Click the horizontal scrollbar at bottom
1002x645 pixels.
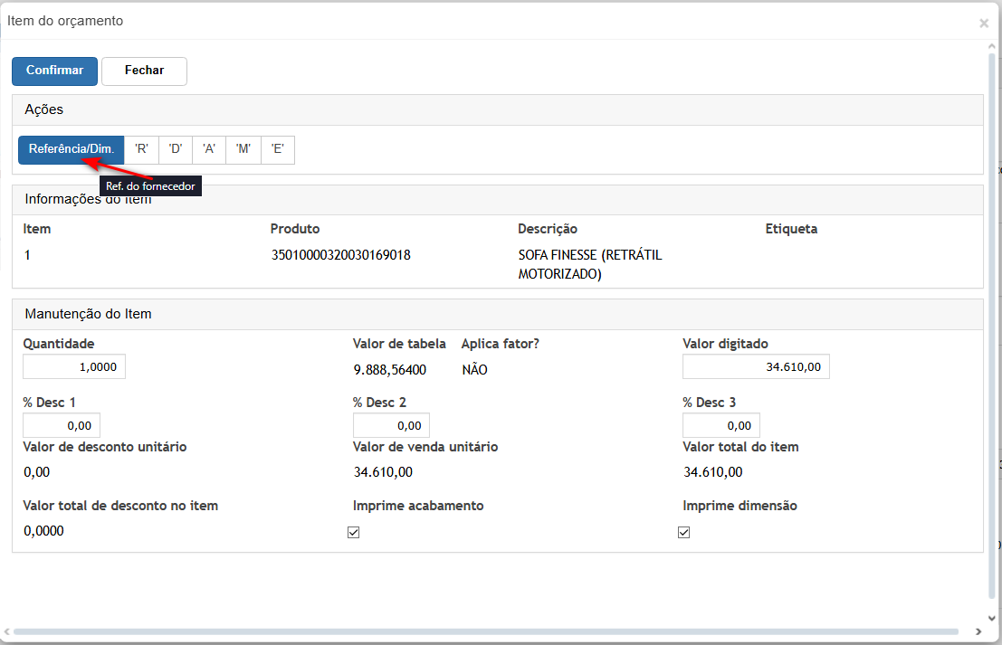click(x=484, y=631)
